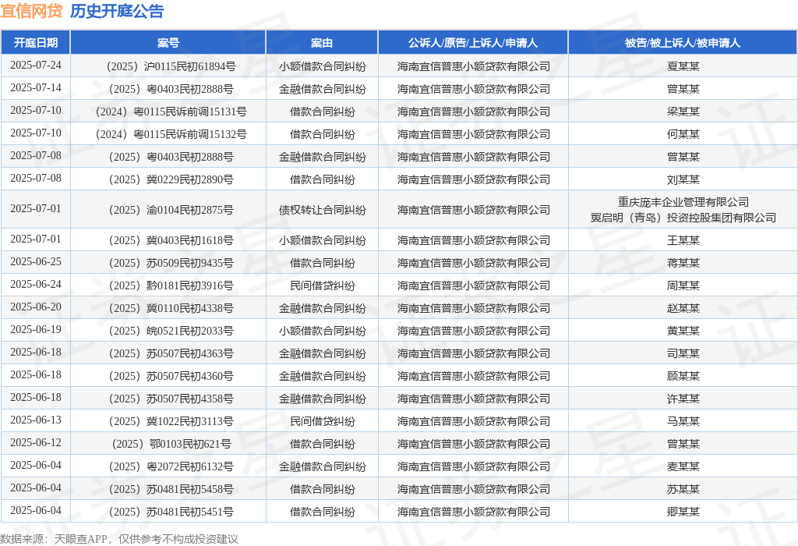The image size is (798, 546).
Task: Select case number (2024)粤0115民诉前调15131号
Action: [171, 112]
